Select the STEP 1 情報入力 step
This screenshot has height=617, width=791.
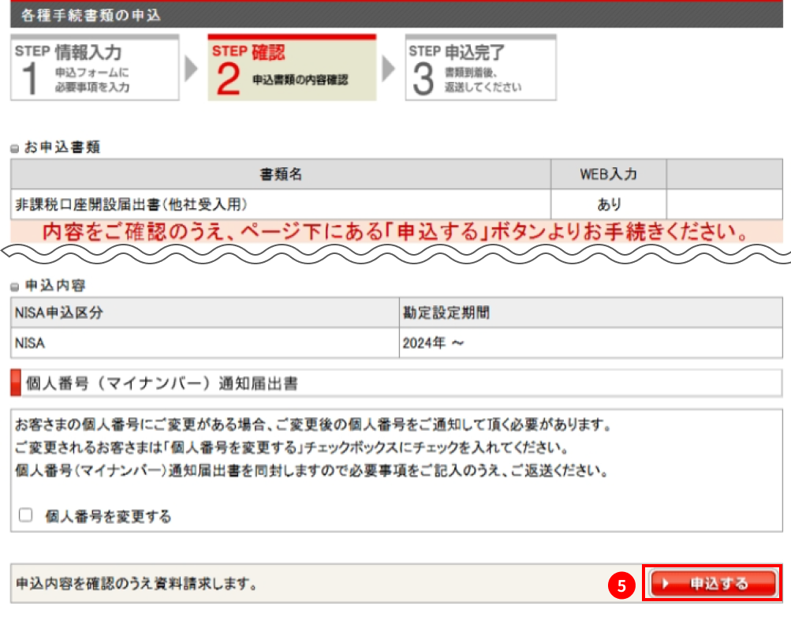tap(95, 68)
